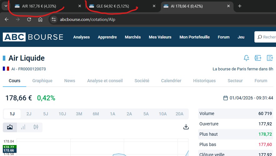Open the Analyses navigation menu
276x156 pixels.
(x=81, y=37)
